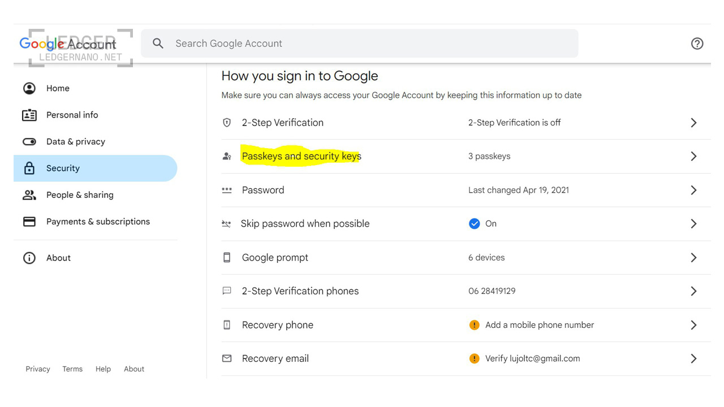Click the 2-Step Verification phones message icon
724x407 pixels.
[x=227, y=291]
